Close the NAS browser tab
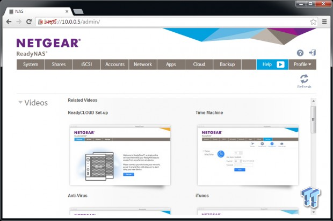Viewport: 333px width, 221px height. 67,11
